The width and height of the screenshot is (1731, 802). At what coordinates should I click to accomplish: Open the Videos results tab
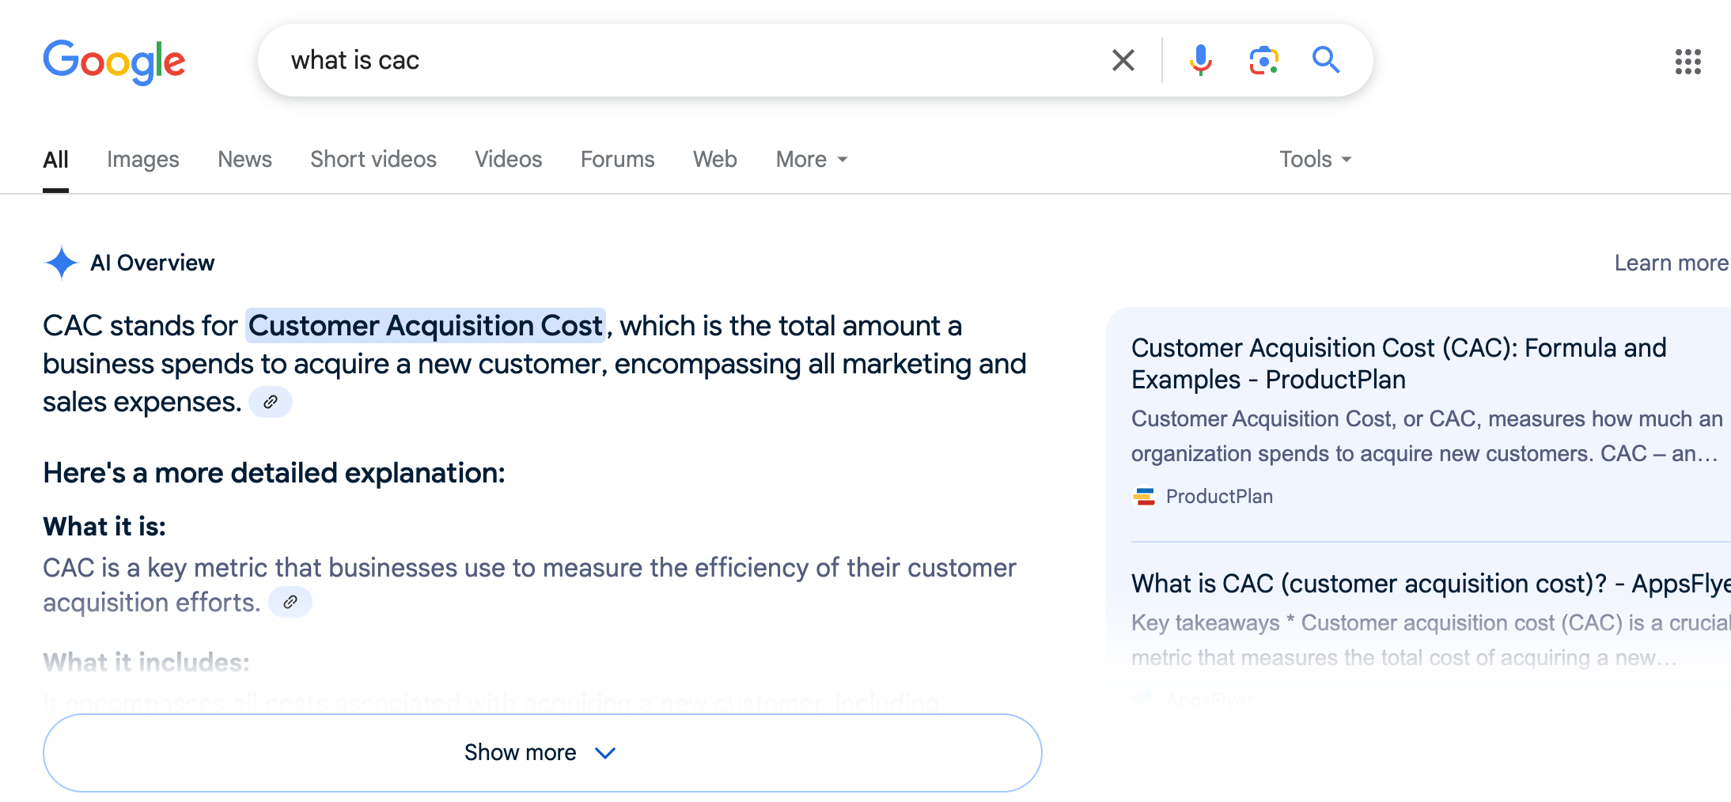tap(508, 159)
